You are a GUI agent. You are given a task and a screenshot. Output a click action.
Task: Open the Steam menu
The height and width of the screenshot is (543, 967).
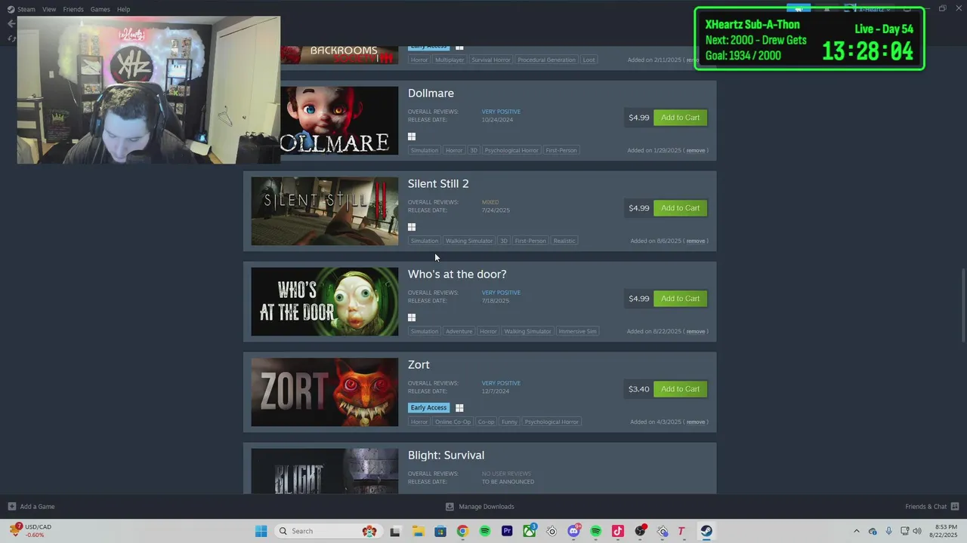click(x=26, y=9)
